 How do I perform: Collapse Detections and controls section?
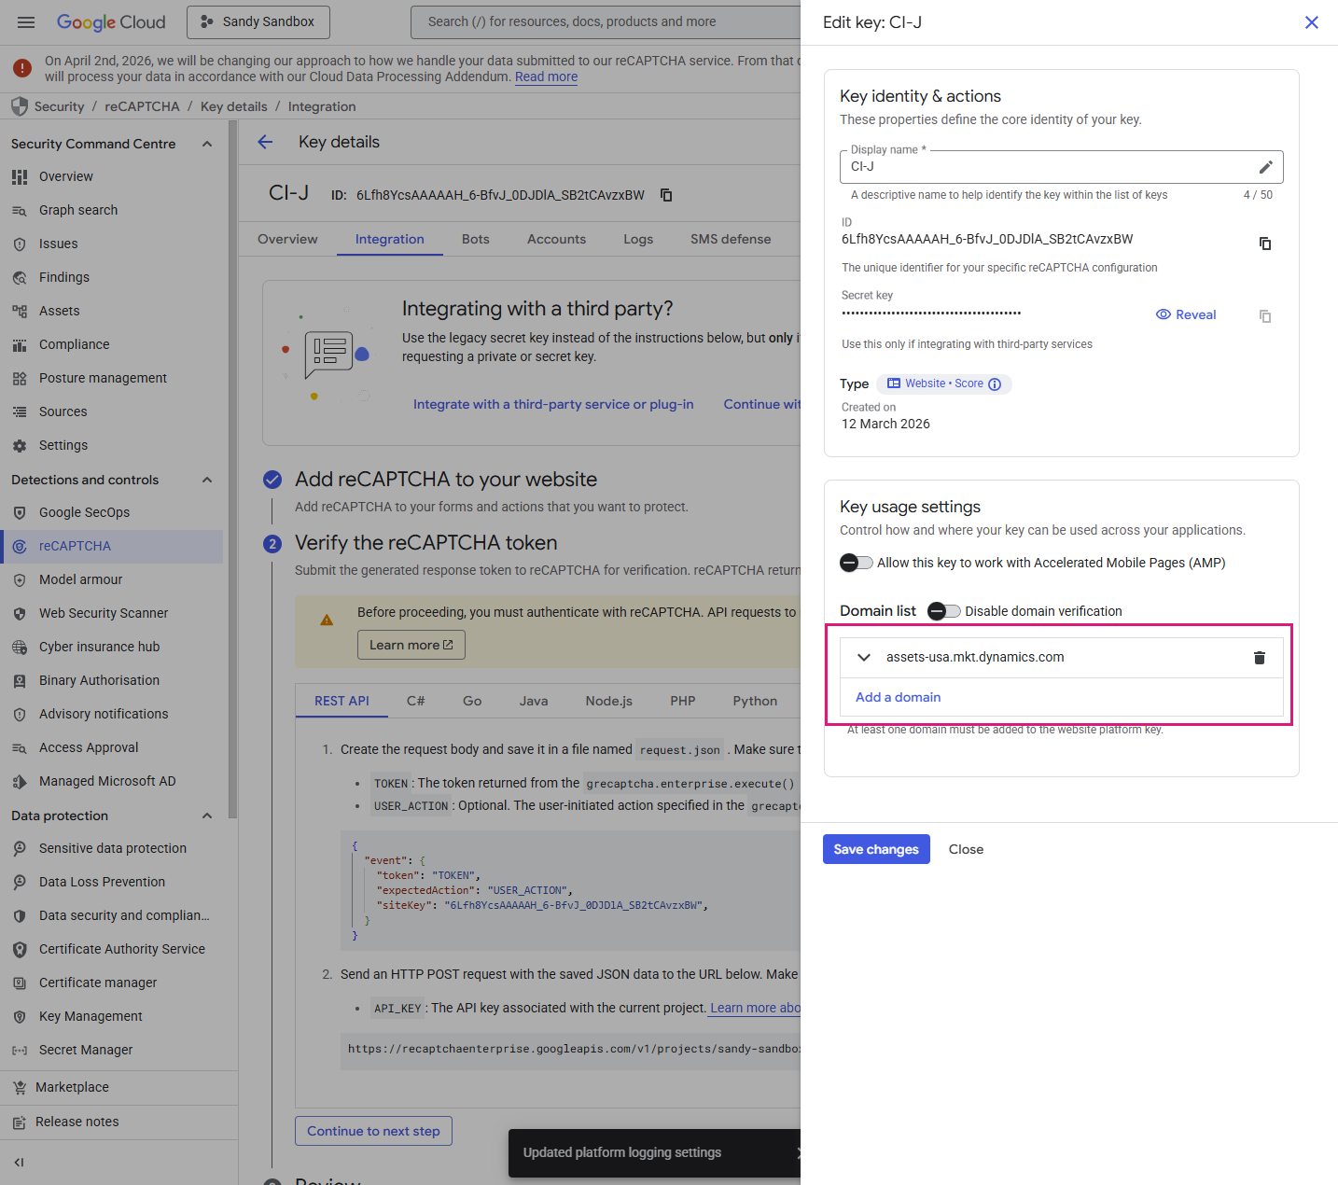click(207, 480)
